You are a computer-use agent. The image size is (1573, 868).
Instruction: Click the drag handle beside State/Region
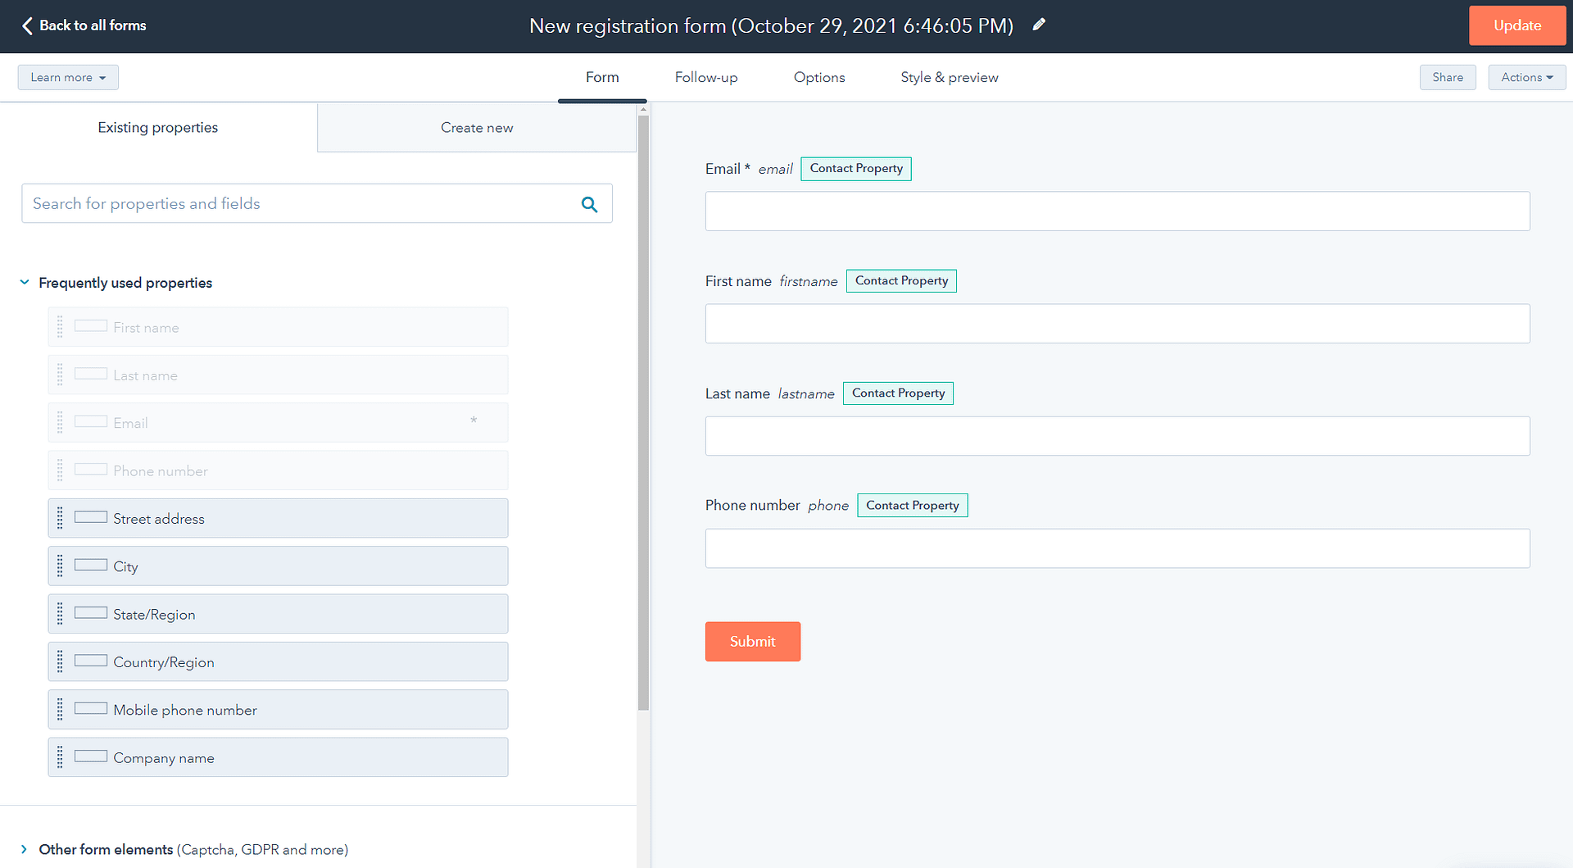tap(60, 614)
